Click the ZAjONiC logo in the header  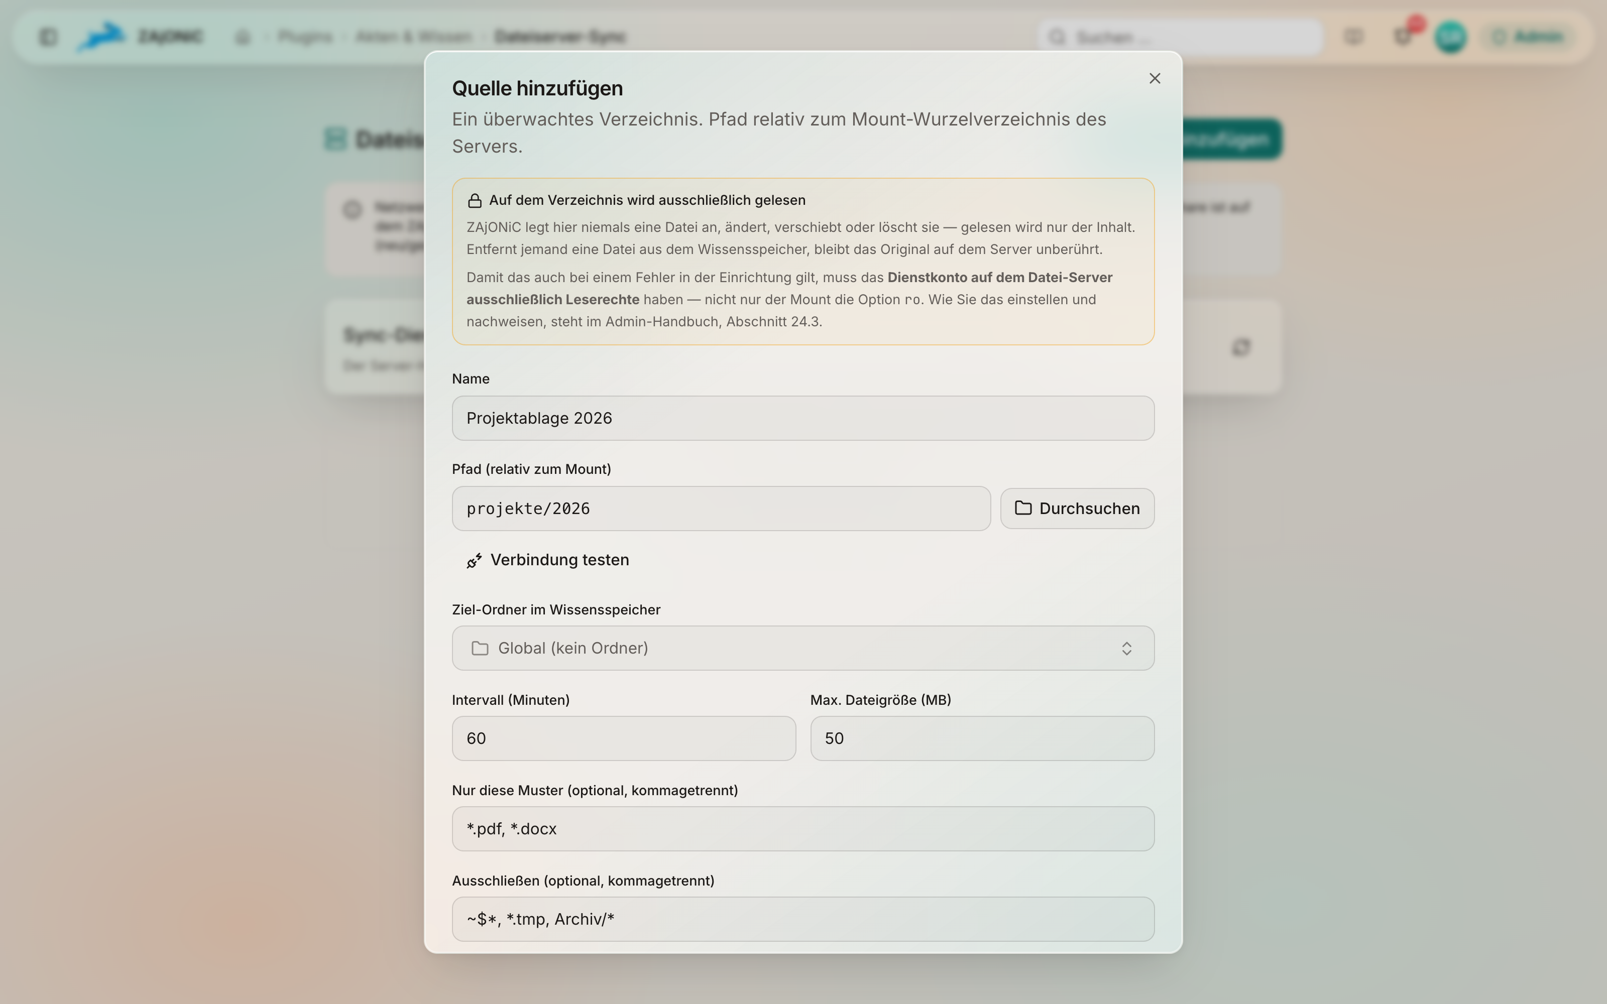pyautogui.click(x=140, y=37)
